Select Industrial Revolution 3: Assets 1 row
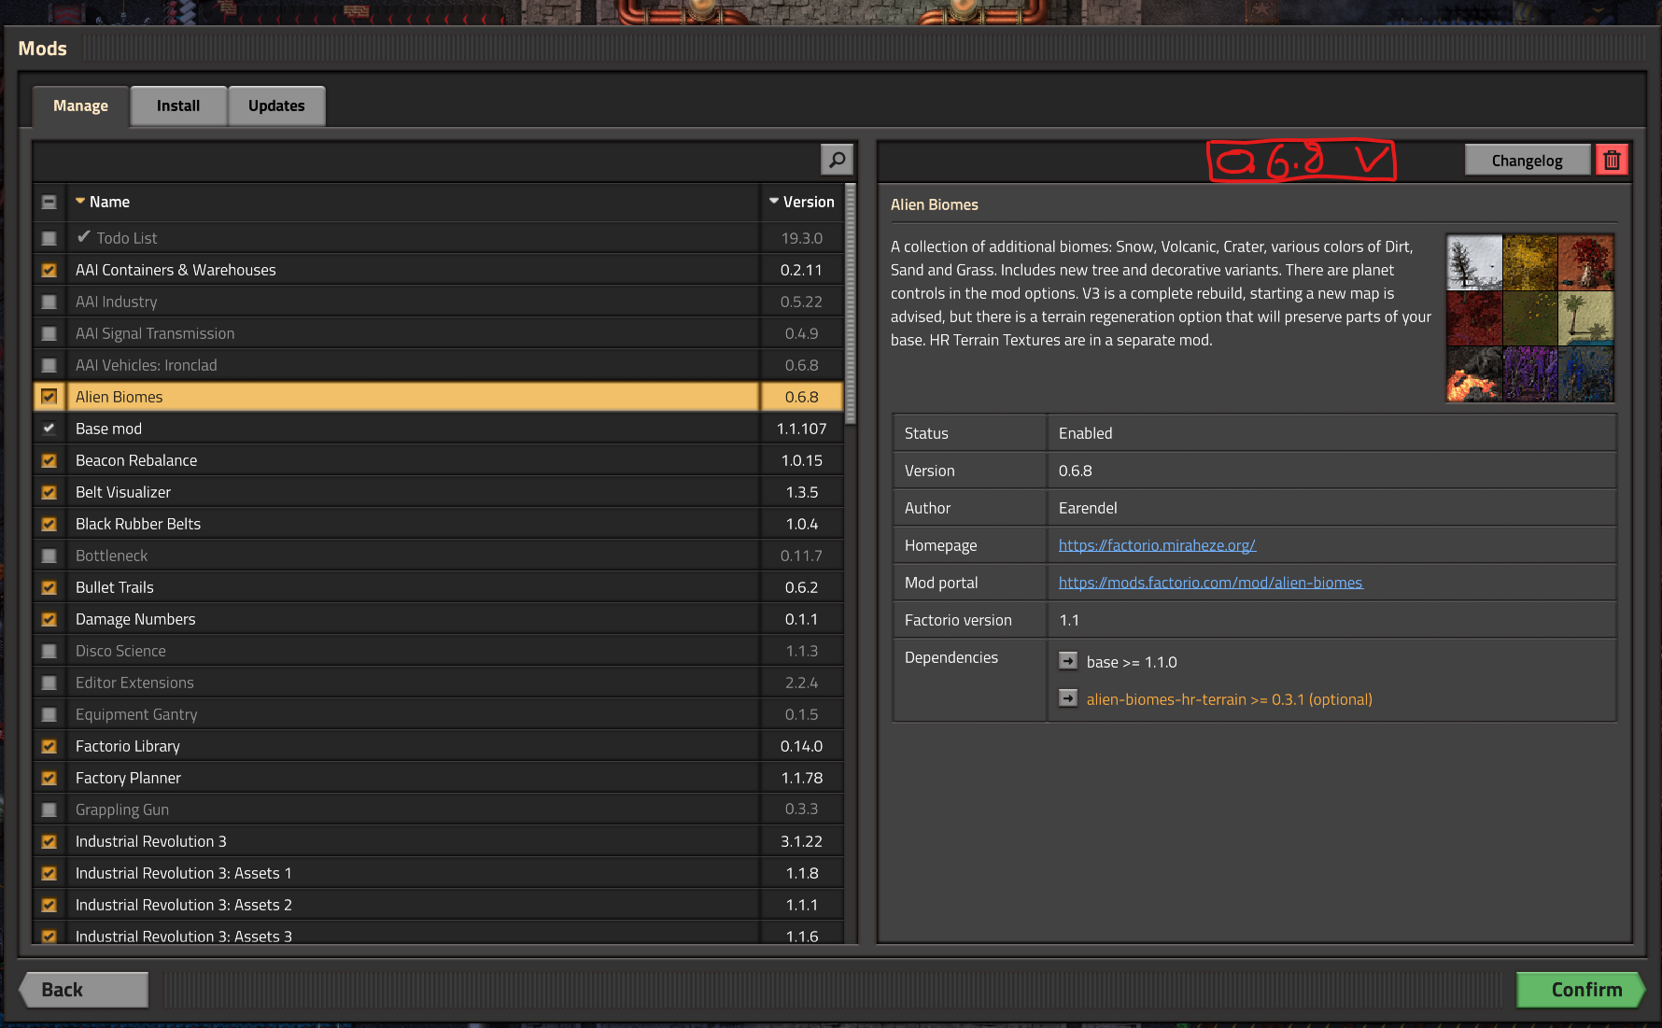Screen dimensions: 1662x1028 coord(439,873)
